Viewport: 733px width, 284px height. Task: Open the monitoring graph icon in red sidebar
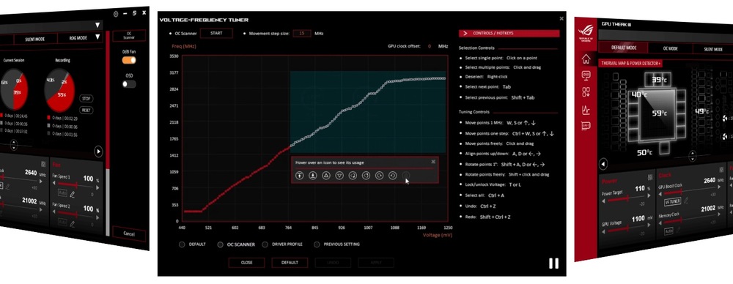pyautogui.click(x=586, y=111)
